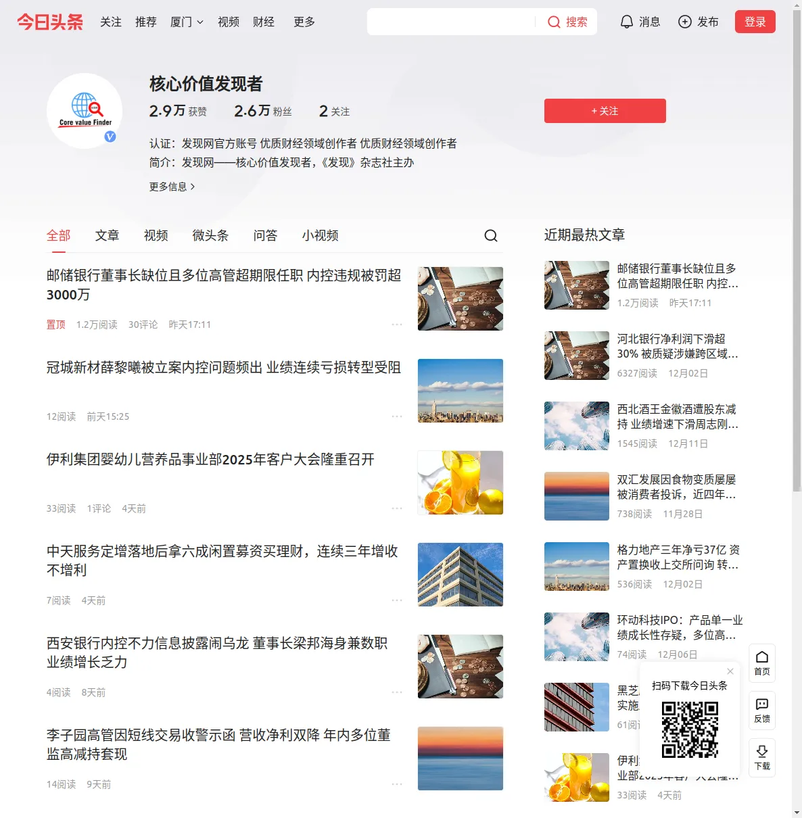Open more options for 冠城新材 article
The image size is (802, 818).
pyautogui.click(x=397, y=416)
